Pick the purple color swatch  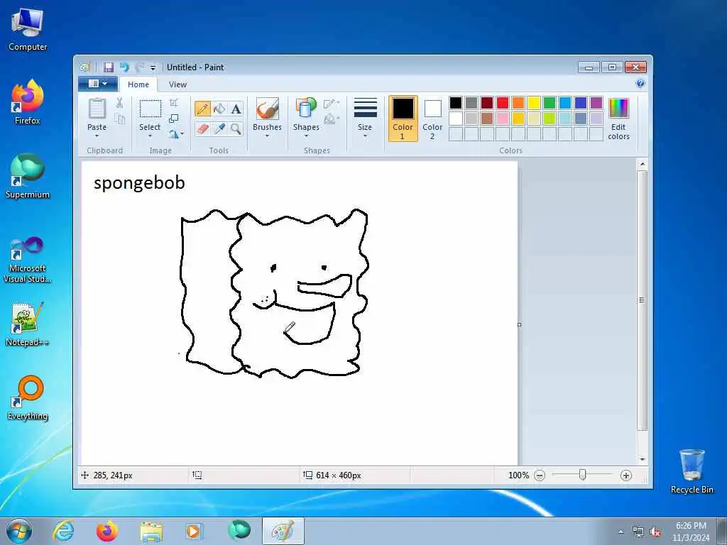(x=596, y=103)
